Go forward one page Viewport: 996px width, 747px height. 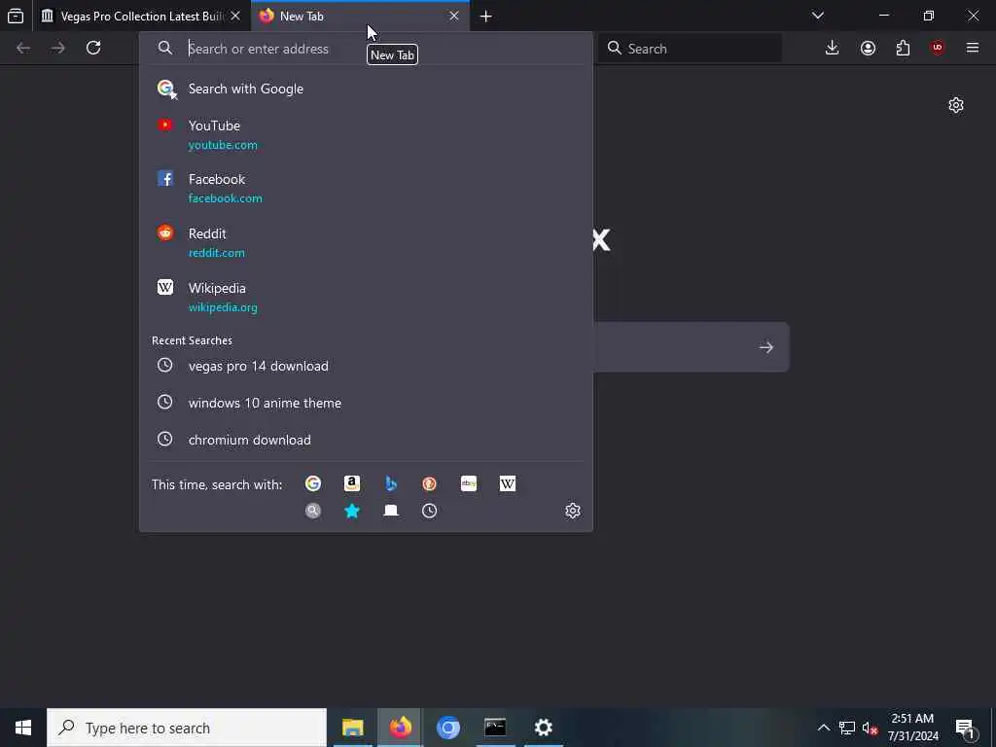tap(58, 49)
